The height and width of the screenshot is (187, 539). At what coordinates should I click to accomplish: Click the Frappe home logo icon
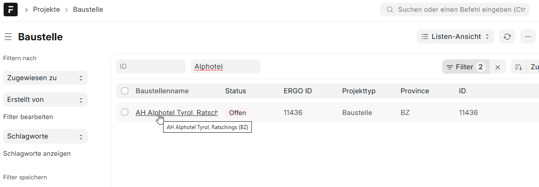10,10
